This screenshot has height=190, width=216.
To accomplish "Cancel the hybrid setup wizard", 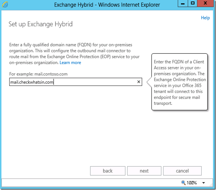I will [x=182, y=171].
